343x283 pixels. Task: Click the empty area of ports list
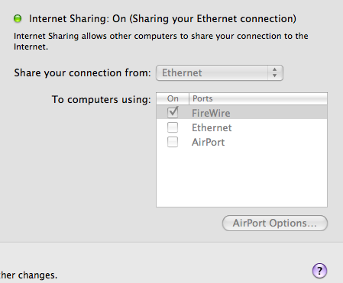tap(241, 178)
